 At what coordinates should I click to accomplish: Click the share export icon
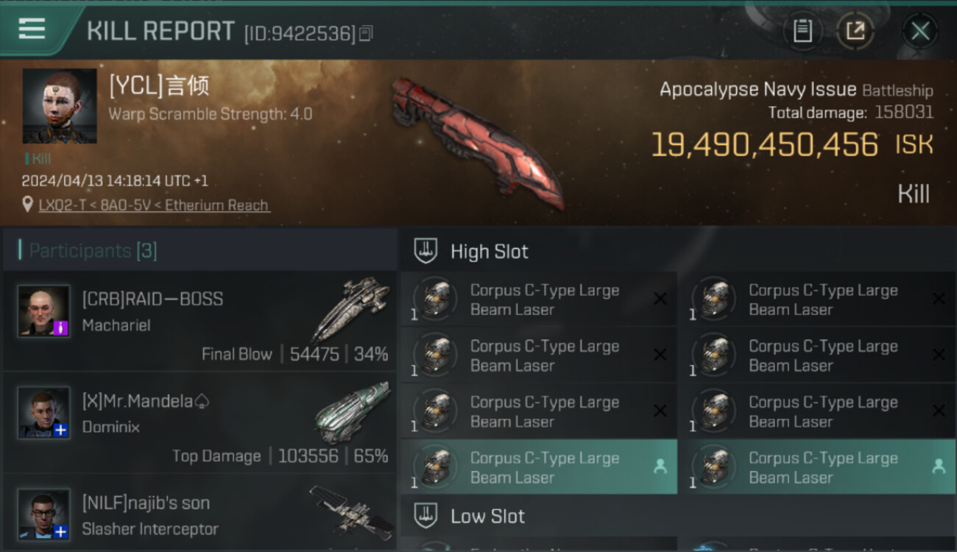[855, 31]
